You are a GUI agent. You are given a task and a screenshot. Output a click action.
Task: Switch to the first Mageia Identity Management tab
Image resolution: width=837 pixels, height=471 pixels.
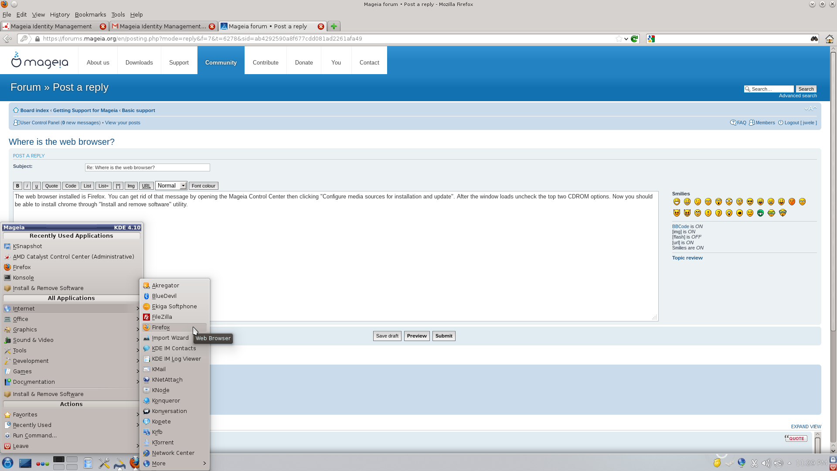pyautogui.click(x=54, y=27)
